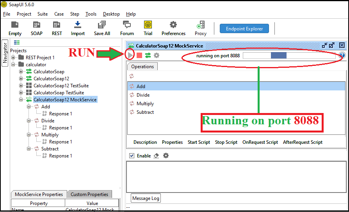349x212 pixels.
Task: Close the CalculatorSoap12 MockService panel
Action: 342,45
